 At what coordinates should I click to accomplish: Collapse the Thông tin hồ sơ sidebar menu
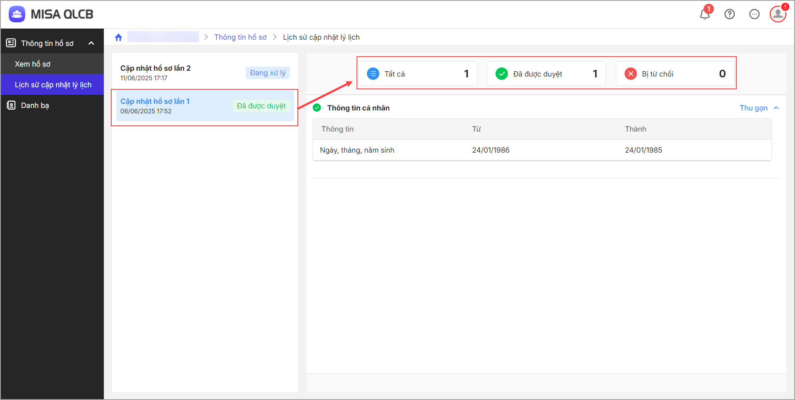click(91, 43)
